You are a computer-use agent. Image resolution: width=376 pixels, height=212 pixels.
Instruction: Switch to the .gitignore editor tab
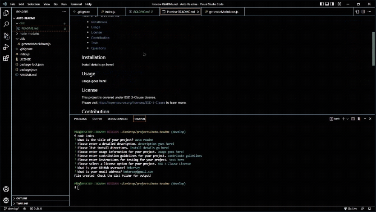click(84, 12)
